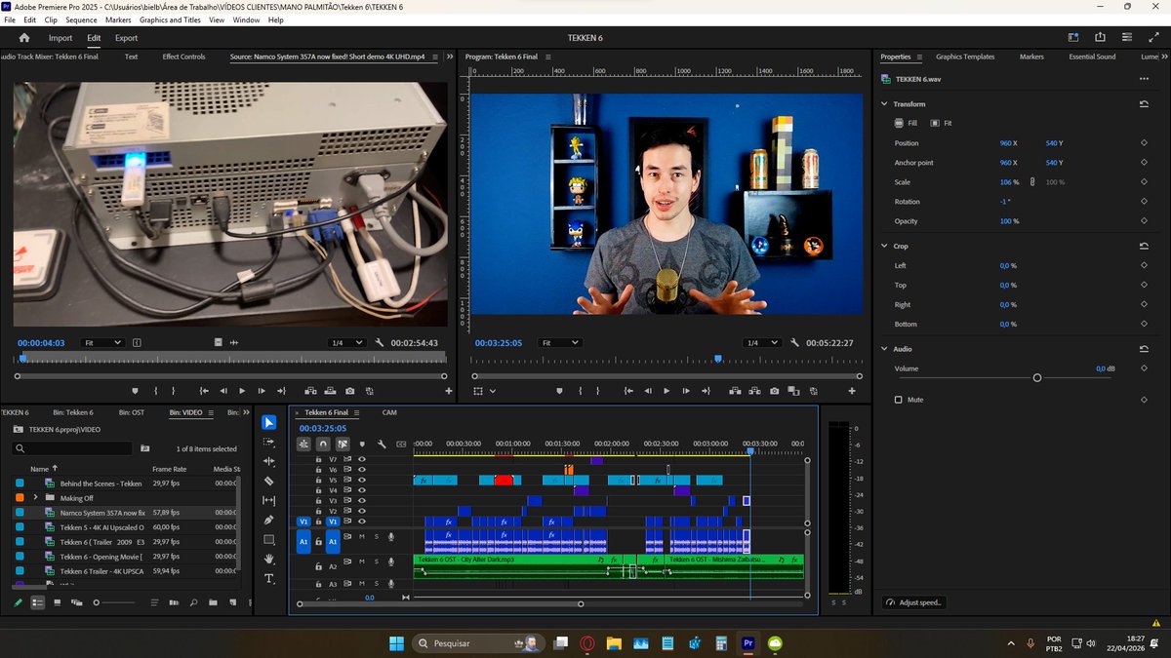This screenshot has width=1171, height=658.
Task: Switch to the Graphics Templates tab
Action: [x=964, y=57]
